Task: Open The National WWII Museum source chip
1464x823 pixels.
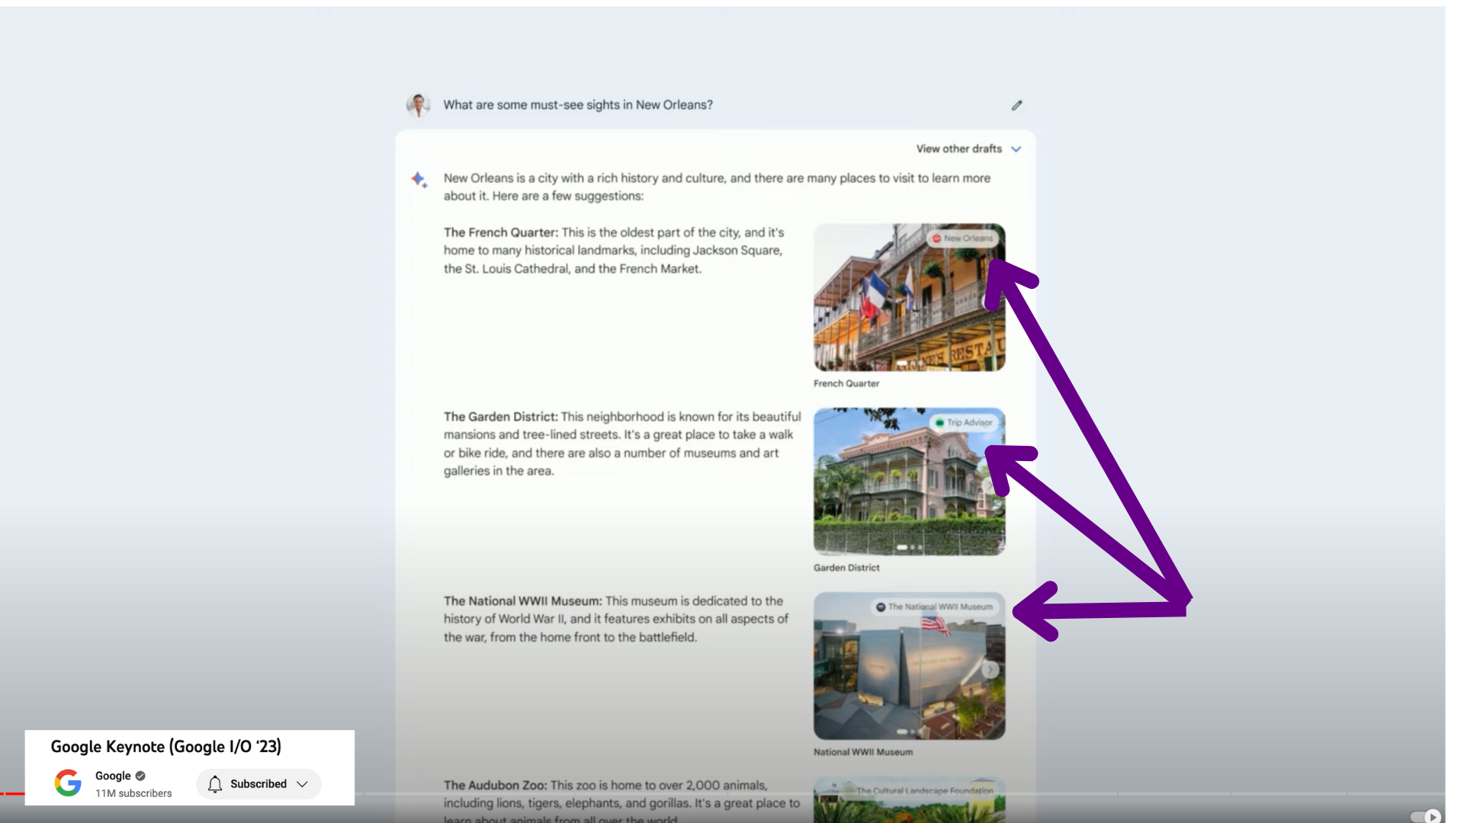Action: point(934,607)
